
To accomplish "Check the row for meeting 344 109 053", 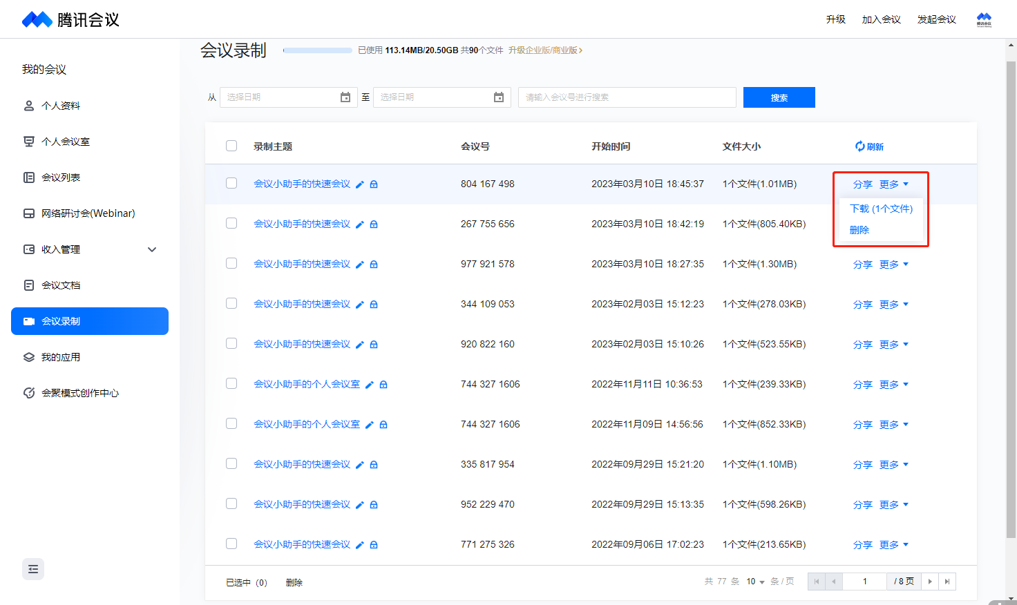I will point(231,303).
